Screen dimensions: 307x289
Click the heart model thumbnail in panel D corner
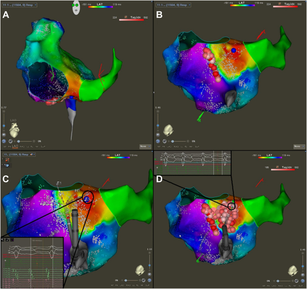293,271
